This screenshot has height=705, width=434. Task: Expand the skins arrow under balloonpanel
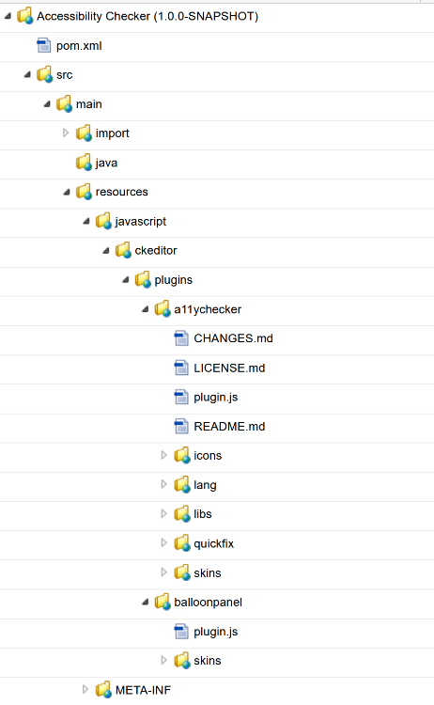(x=164, y=661)
